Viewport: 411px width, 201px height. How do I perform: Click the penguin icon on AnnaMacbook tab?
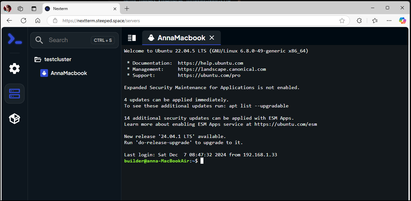[x=151, y=38]
